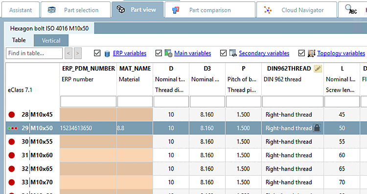Click the red status dot for M10x65
This screenshot has width=367, height=194.
click(x=11, y=169)
